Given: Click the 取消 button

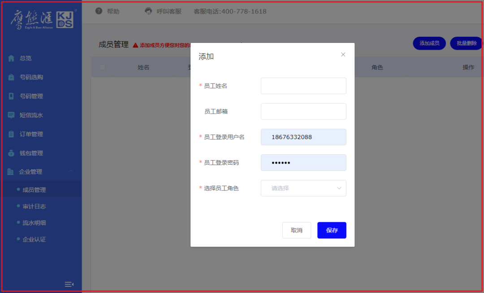Looking at the screenshot, I should click(297, 230).
